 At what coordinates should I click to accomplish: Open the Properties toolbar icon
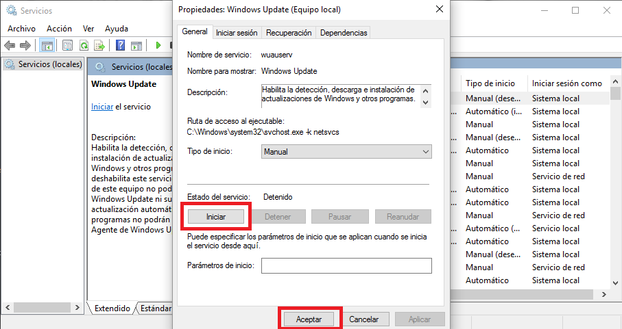coord(67,45)
